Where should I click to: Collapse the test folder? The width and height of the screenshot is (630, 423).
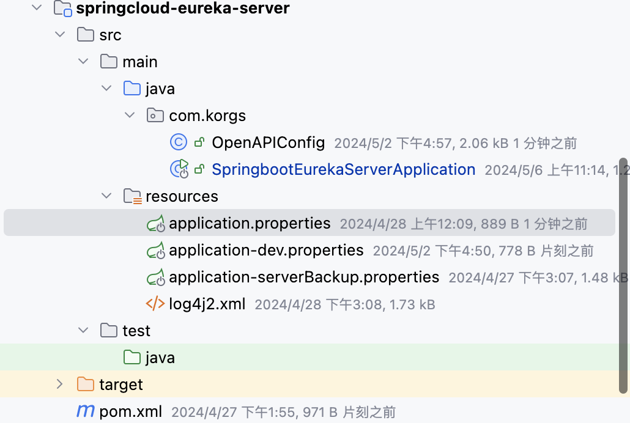pos(83,330)
